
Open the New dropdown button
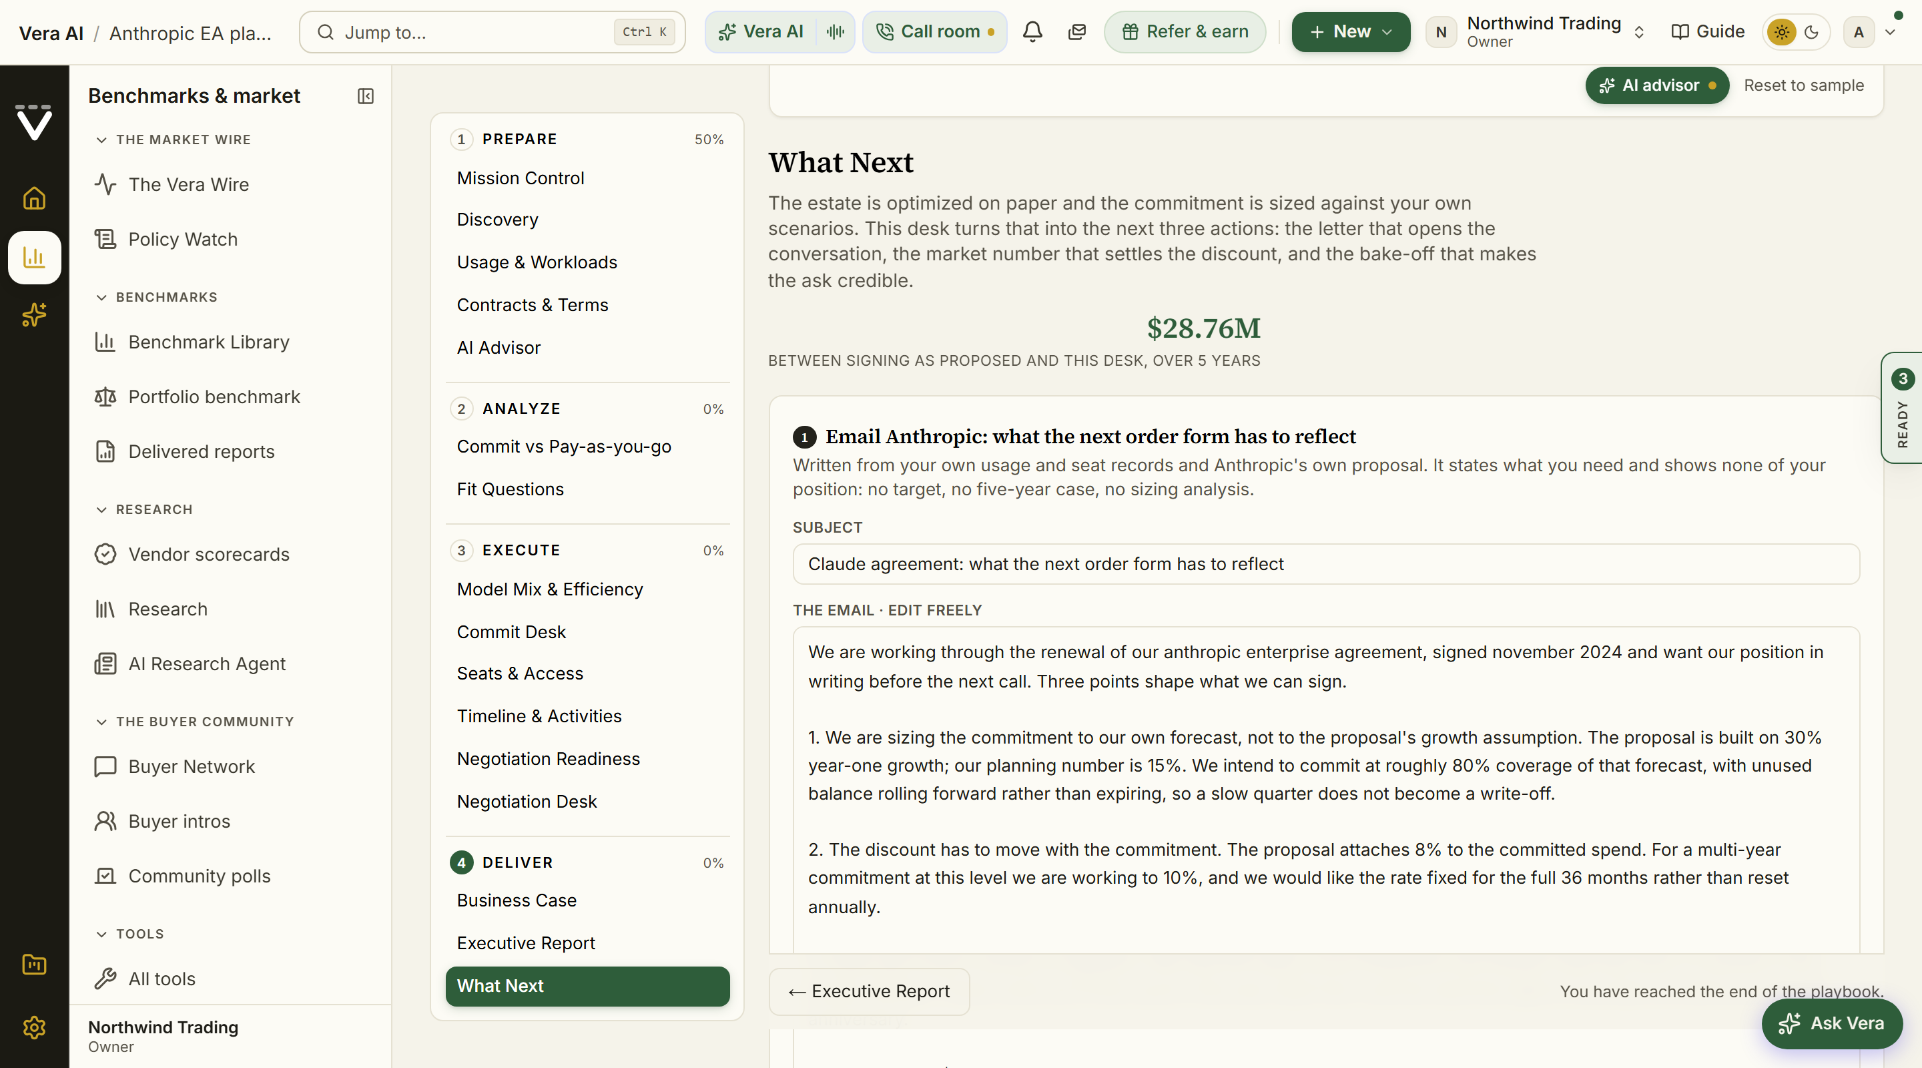coord(1351,32)
